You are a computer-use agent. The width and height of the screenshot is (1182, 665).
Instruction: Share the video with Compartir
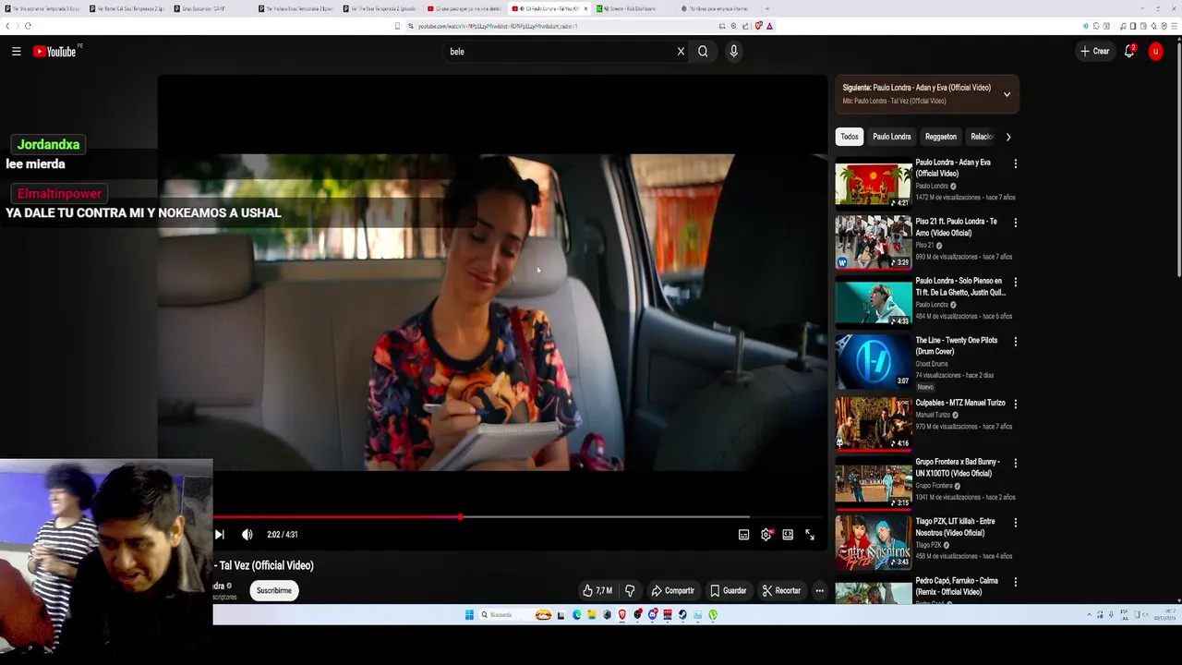[672, 591]
